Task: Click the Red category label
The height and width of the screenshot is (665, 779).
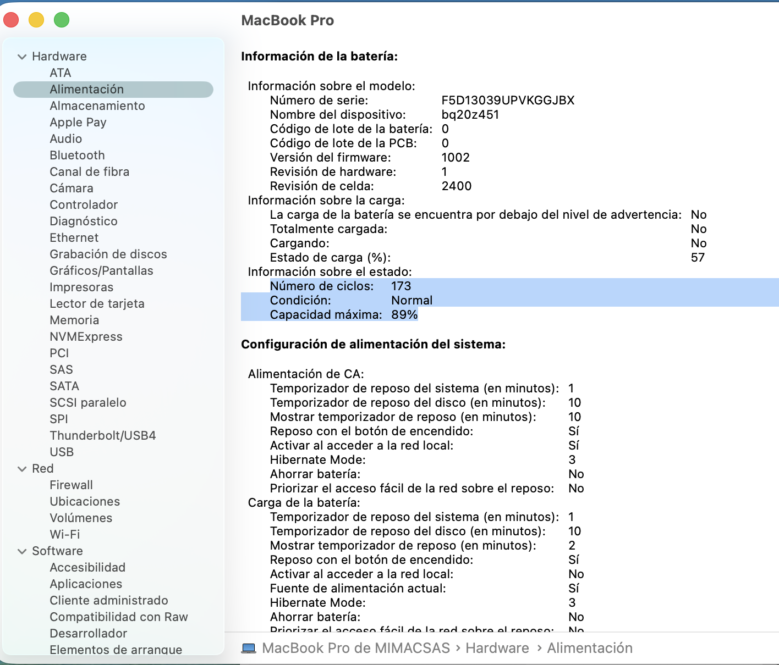Action: click(43, 469)
